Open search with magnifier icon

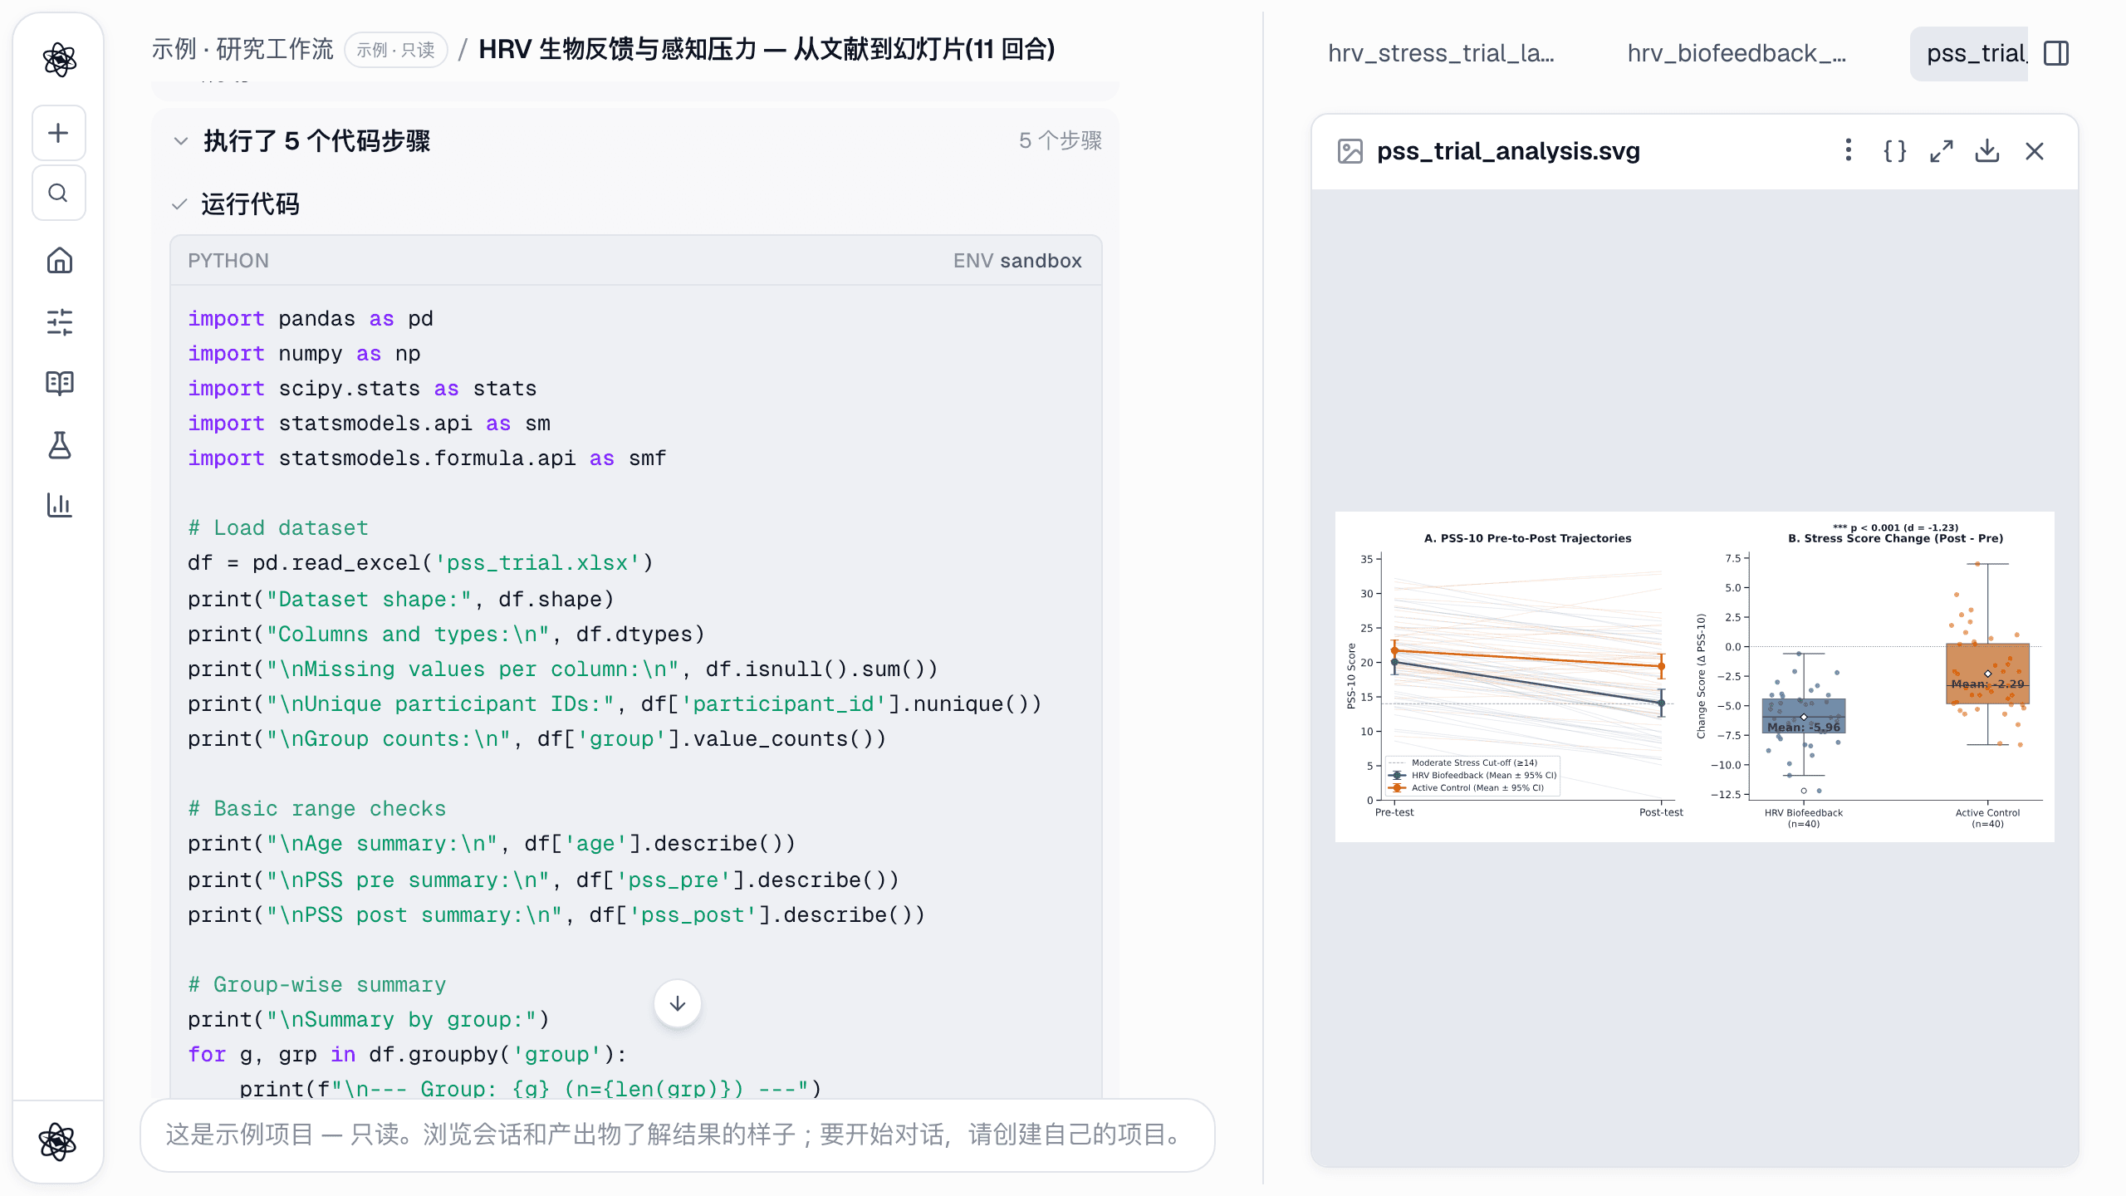(x=59, y=193)
